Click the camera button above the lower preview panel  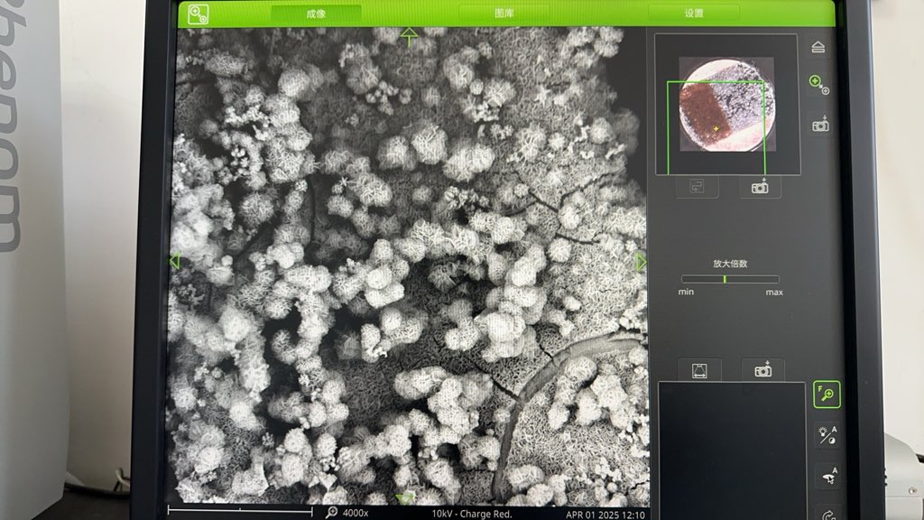click(762, 369)
